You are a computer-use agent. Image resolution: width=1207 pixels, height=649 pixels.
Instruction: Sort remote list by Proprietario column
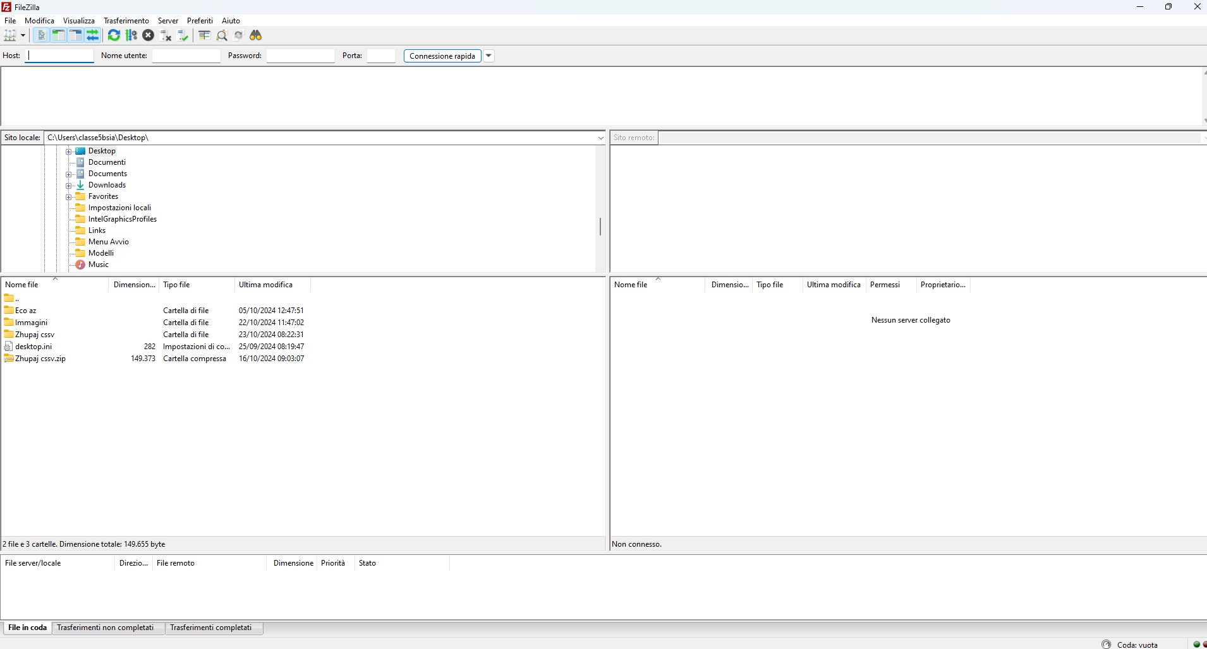pyautogui.click(x=943, y=285)
